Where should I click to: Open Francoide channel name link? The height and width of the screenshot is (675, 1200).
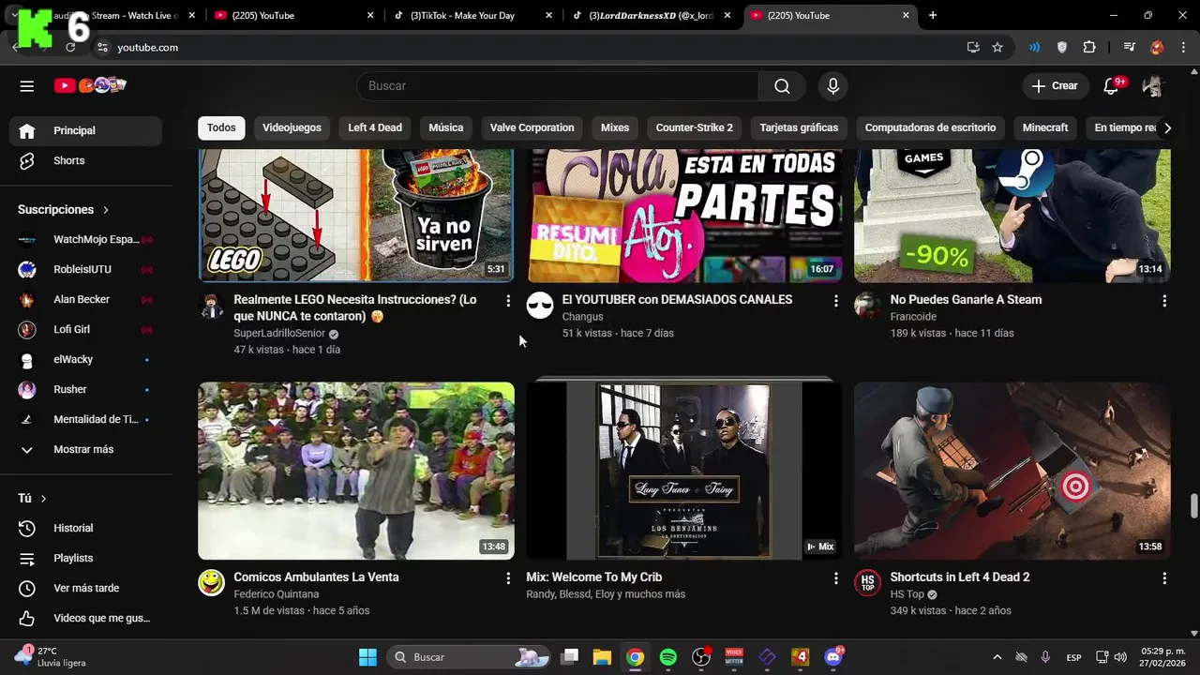pyautogui.click(x=913, y=317)
